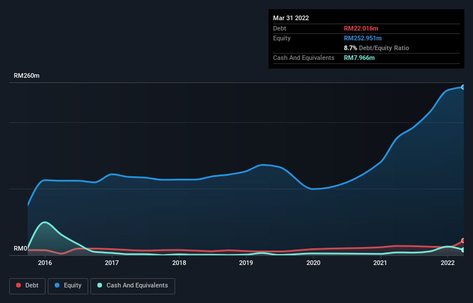Toggle the Debt series legend button
The width and height of the screenshot is (473, 303).
pos(27,286)
